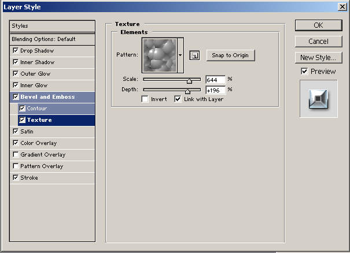Screen dimensions: 350x253
Task: Uncheck the Inner Glow checkbox
Action: click(x=16, y=85)
